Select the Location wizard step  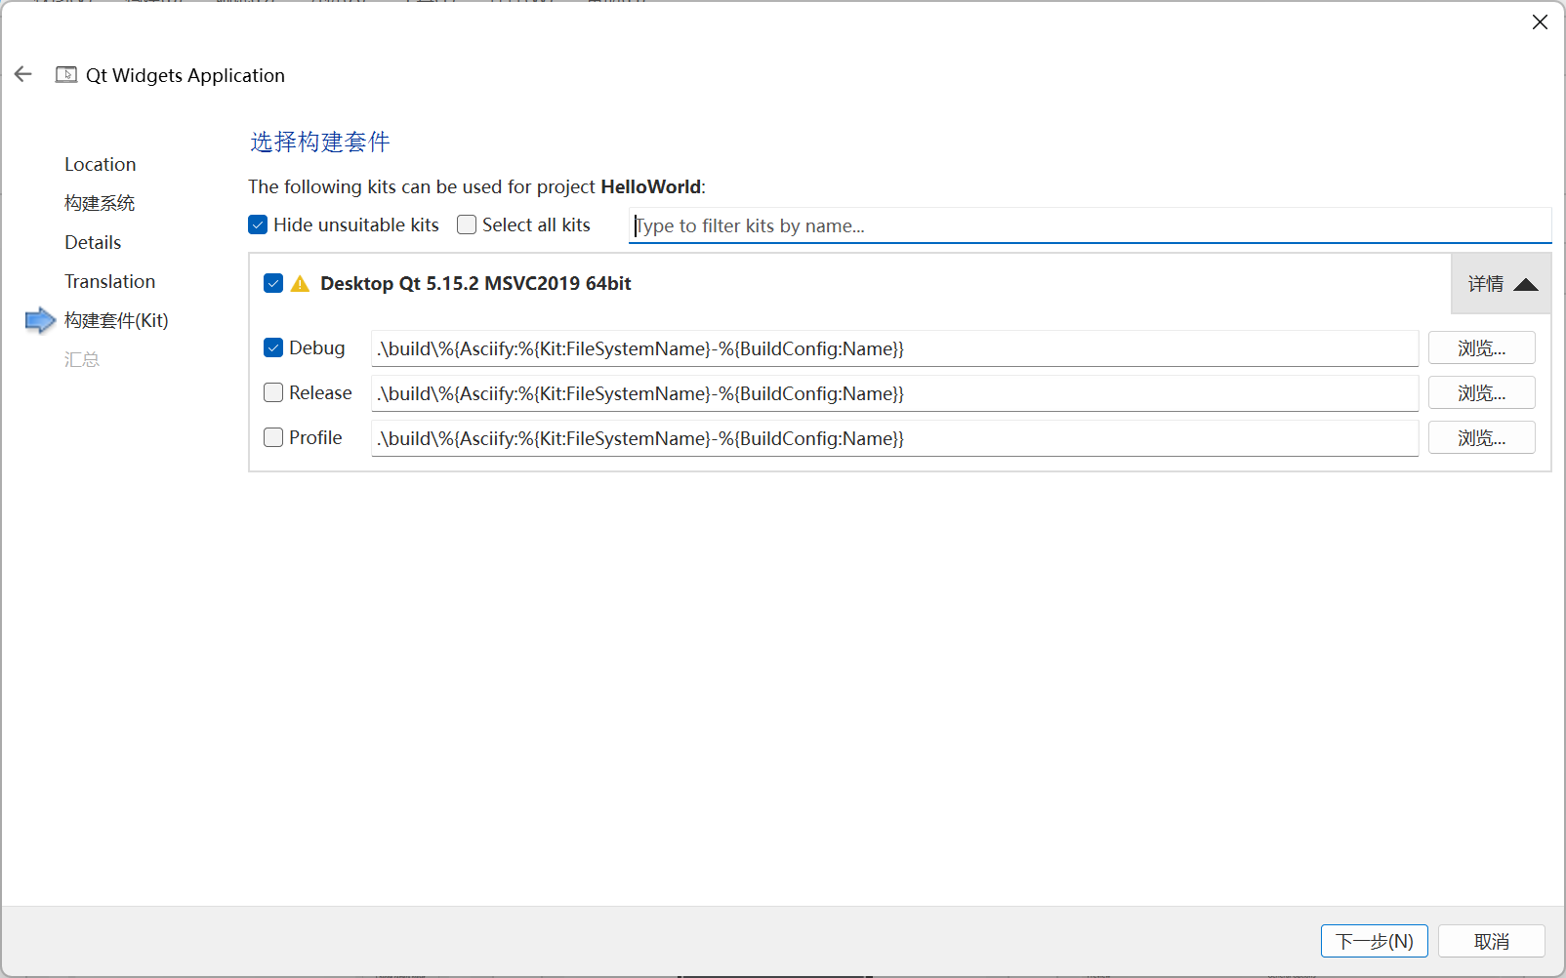[100, 164]
